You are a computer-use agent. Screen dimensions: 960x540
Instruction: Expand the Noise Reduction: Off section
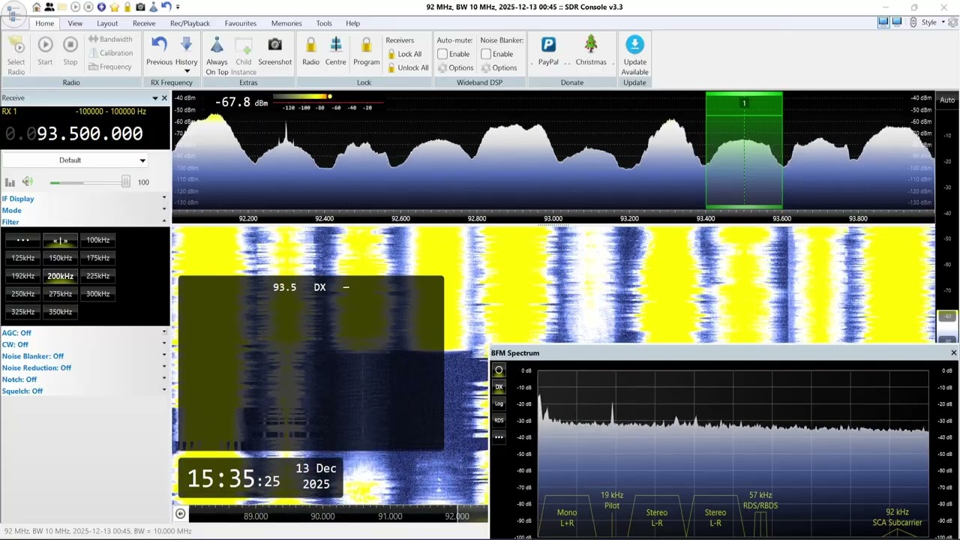point(84,367)
